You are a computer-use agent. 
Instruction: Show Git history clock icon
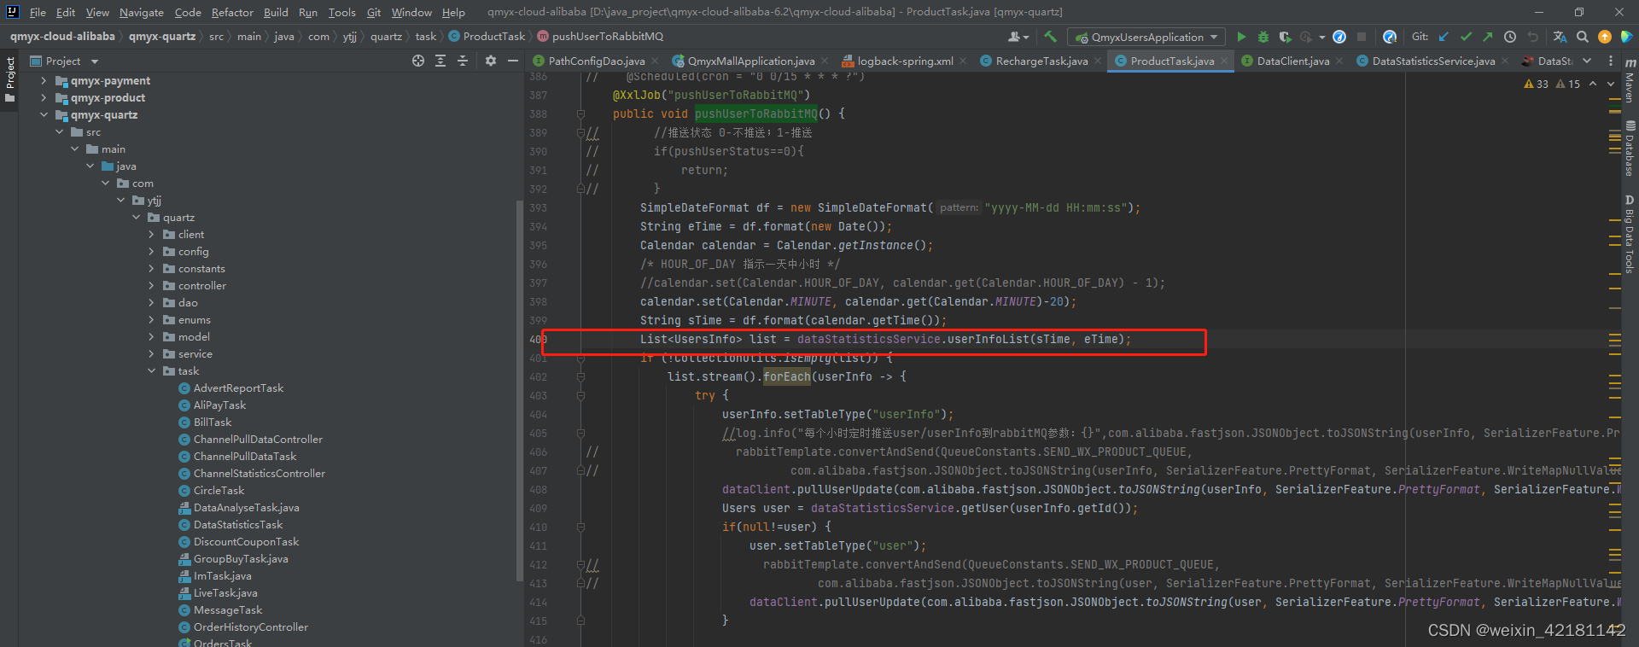1510,37
